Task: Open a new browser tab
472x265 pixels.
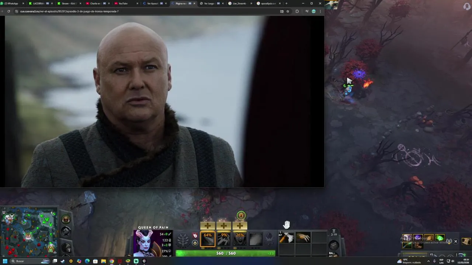Action: [x=286, y=3]
